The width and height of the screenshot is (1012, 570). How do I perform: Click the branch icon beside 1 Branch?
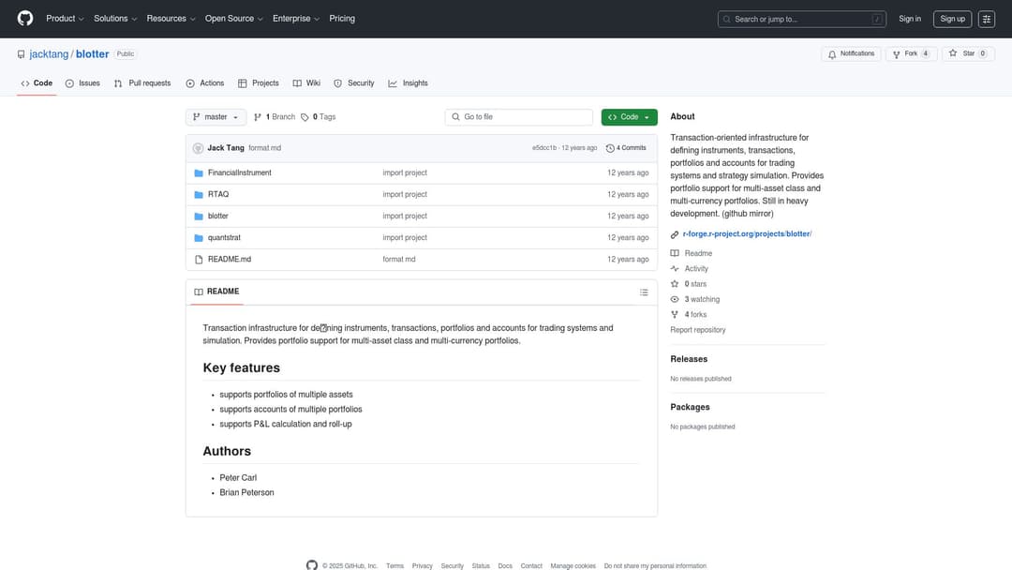click(258, 117)
